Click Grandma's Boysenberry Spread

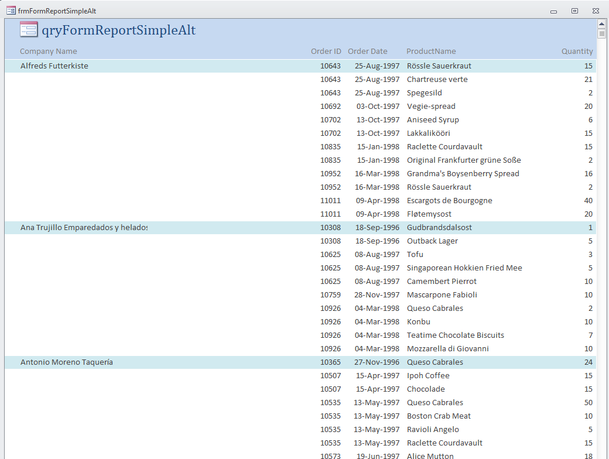[463, 173]
